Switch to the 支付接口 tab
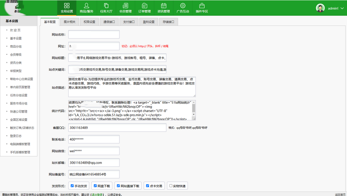This screenshot has height=196, width=347. click(129, 22)
